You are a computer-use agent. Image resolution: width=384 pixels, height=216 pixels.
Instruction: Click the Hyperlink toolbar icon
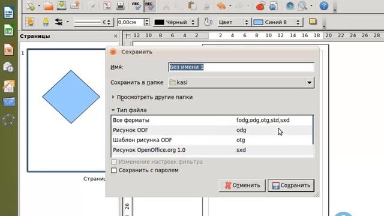273,6
